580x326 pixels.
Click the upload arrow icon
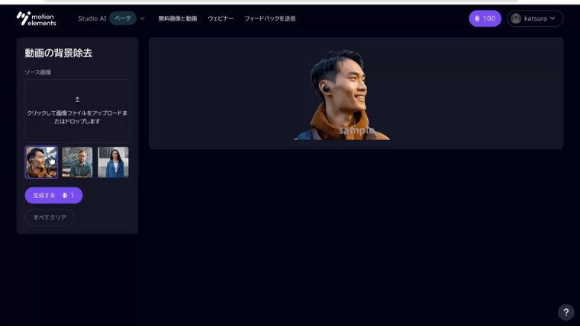pos(77,99)
